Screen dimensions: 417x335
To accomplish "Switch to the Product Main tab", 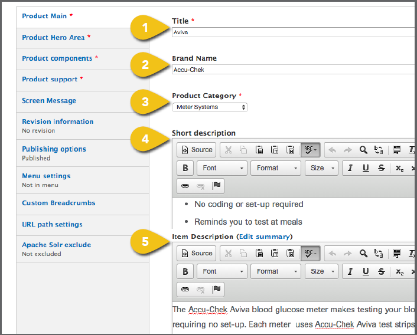I will click(83, 17).
